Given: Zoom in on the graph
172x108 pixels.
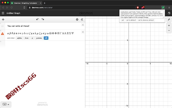Looking at the screenshot, I should [169, 26].
